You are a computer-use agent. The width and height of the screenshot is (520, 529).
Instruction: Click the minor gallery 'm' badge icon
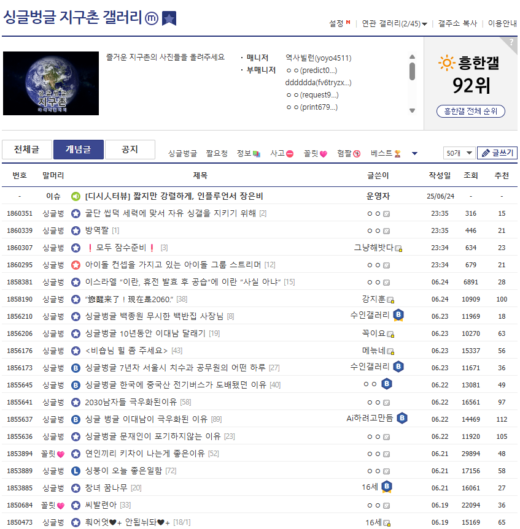coord(152,18)
